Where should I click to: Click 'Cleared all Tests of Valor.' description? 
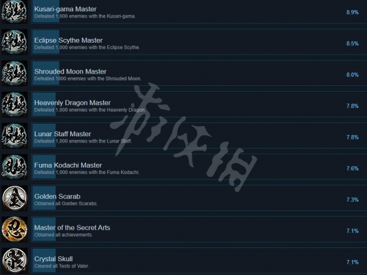point(62,266)
